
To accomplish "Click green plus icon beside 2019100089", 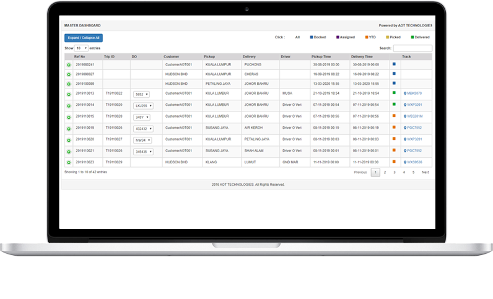I will 68,83.
